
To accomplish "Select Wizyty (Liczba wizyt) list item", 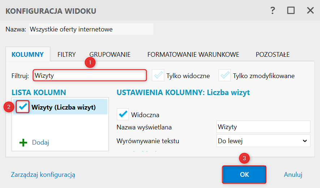I will (64, 107).
